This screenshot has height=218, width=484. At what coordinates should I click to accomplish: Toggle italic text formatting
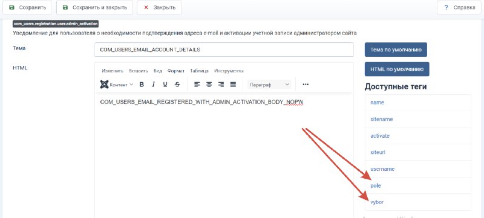(x=153, y=85)
